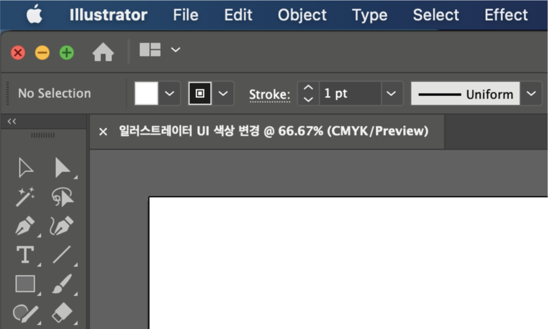
Task: Click the stroke color swatch
Action: (x=200, y=94)
